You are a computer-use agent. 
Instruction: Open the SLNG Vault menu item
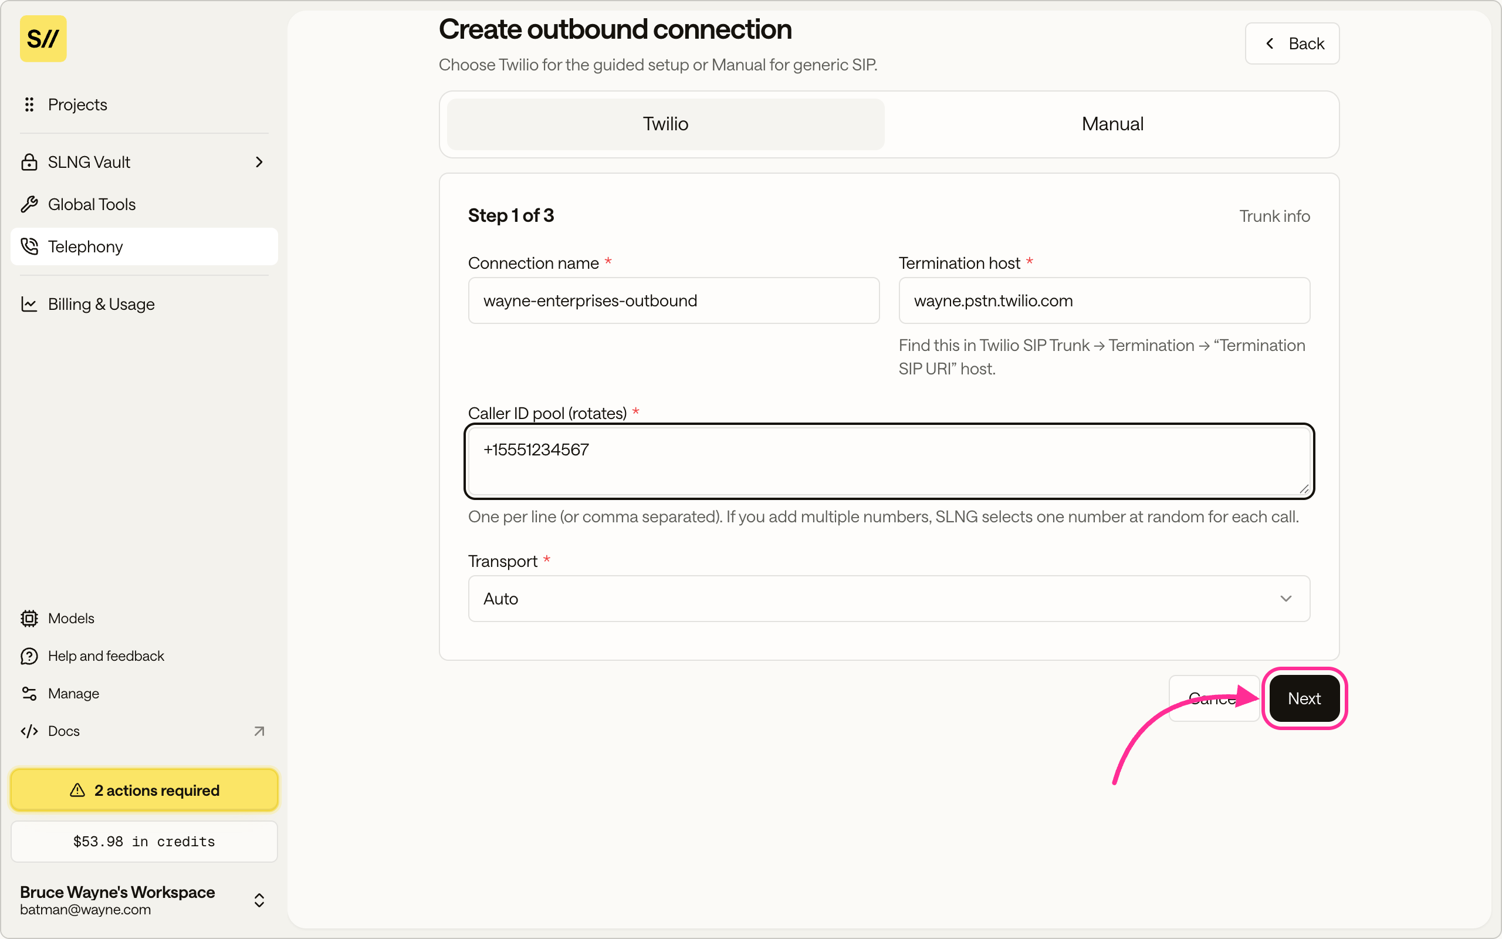tap(144, 162)
